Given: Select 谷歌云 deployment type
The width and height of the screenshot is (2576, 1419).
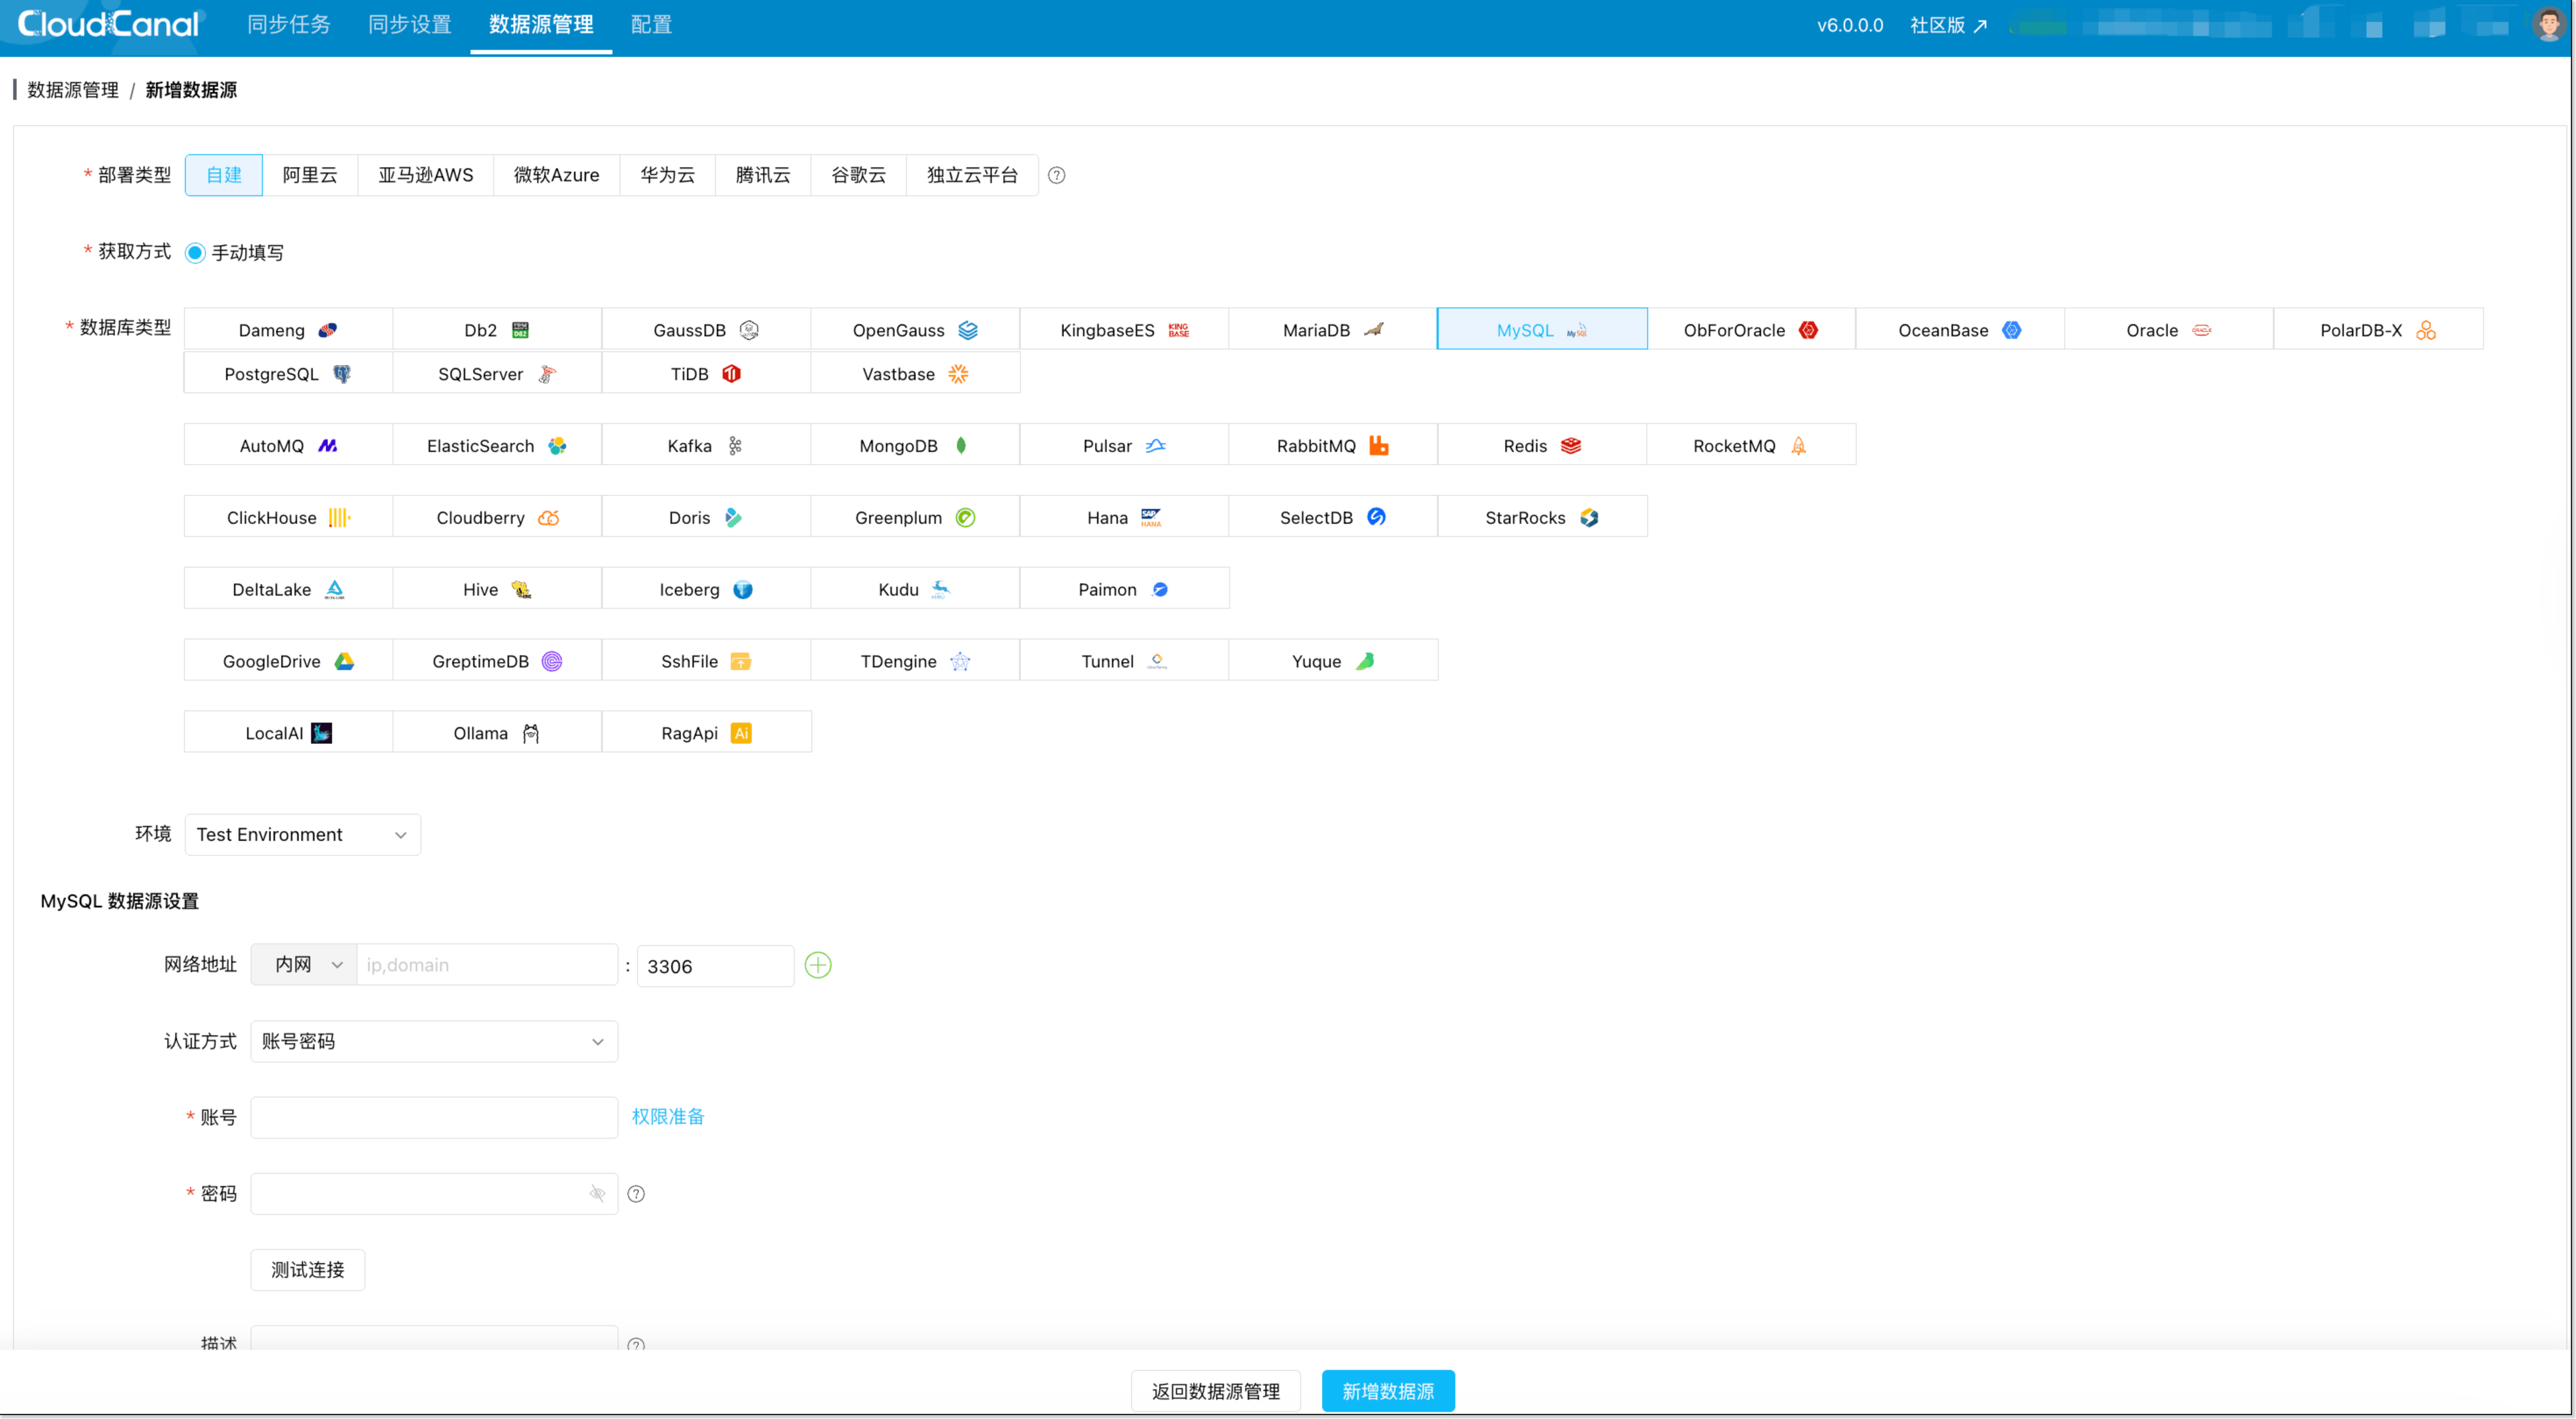Looking at the screenshot, I should 859,176.
